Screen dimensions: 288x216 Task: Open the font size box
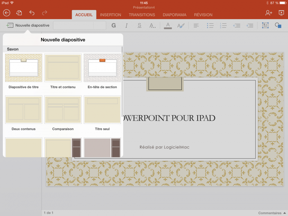(100, 25)
